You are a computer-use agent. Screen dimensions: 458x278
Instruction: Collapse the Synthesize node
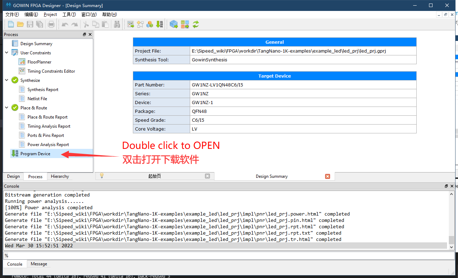[7, 80]
